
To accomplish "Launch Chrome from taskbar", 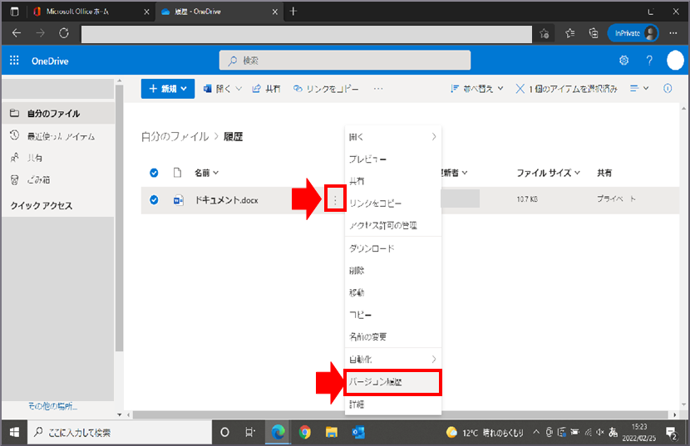I will point(304,433).
